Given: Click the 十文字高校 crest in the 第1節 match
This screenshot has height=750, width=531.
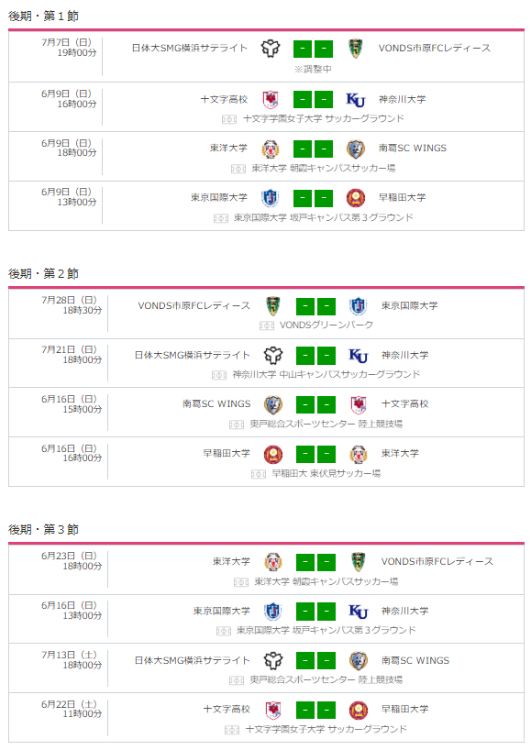Looking at the screenshot, I should pyautogui.click(x=271, y=100).
